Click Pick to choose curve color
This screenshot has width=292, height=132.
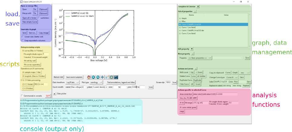click(x=236, y=82)
